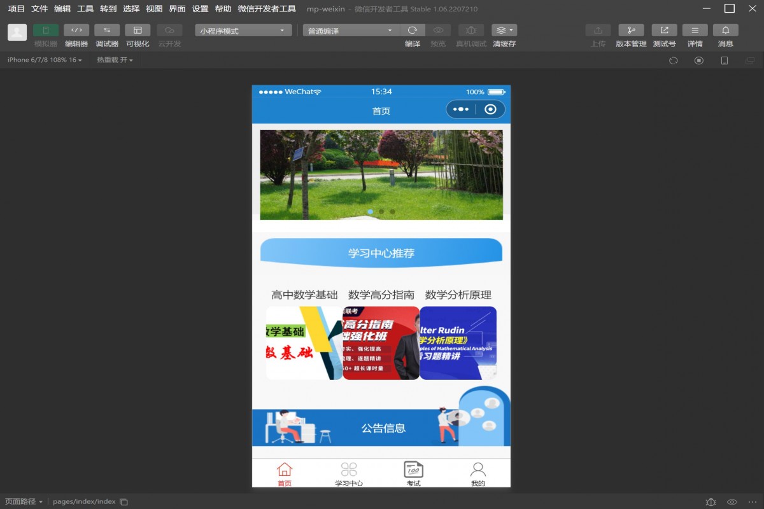Click the 测试号 (Test Account) icon
This screenshot has width=764, height=509.
pyautogui.click(x=663, y=30)
